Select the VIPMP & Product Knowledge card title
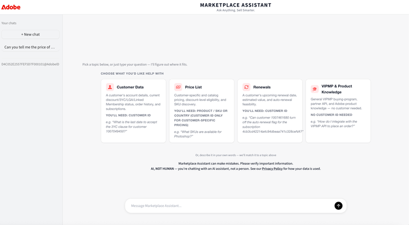409x225 pixels. click(x=336, y=89)
